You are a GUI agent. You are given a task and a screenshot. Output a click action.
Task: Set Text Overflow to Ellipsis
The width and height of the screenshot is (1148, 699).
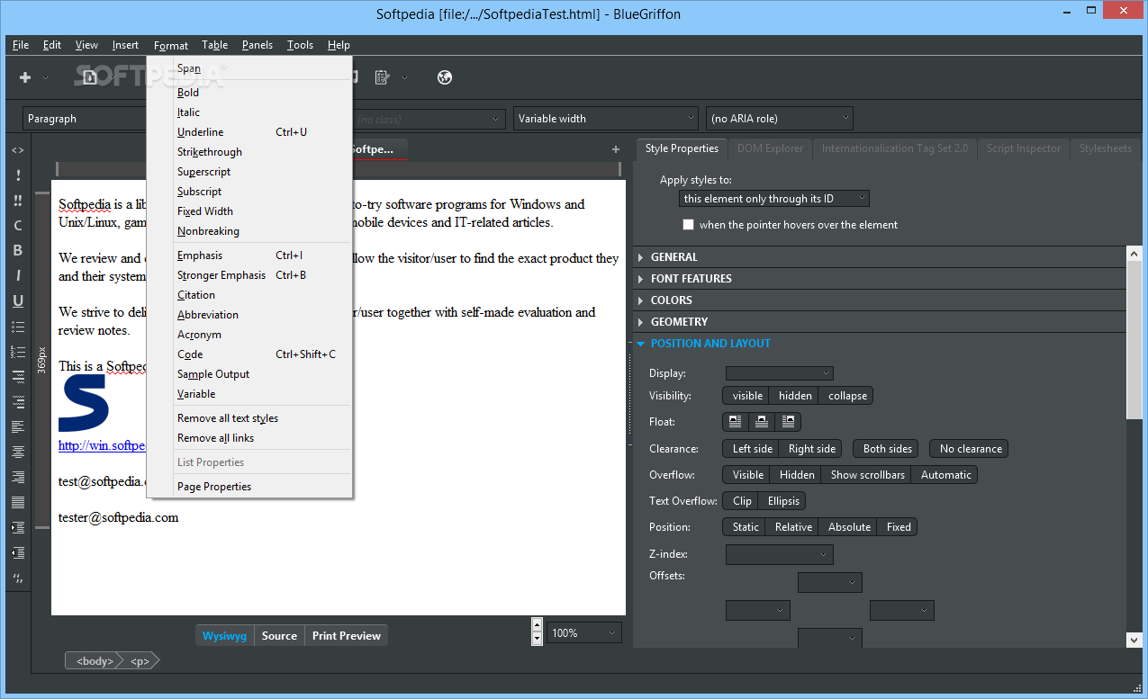click(783, 501)
